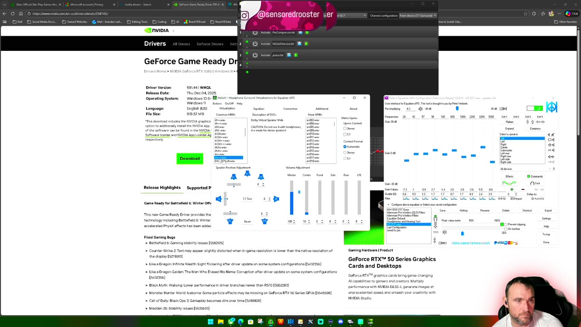The image size is (581, 327).
Task: Open On/Off menu in HeSuVi
Action: click(x=229, y=104)
